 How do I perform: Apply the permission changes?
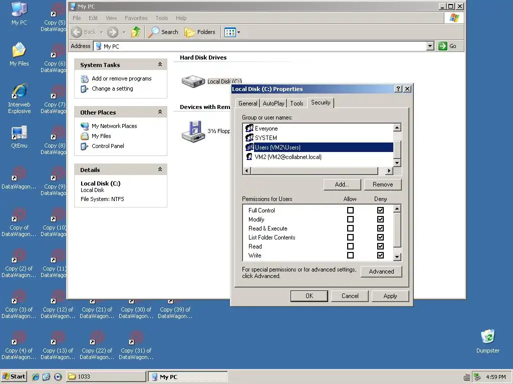[x=390, y=296]
